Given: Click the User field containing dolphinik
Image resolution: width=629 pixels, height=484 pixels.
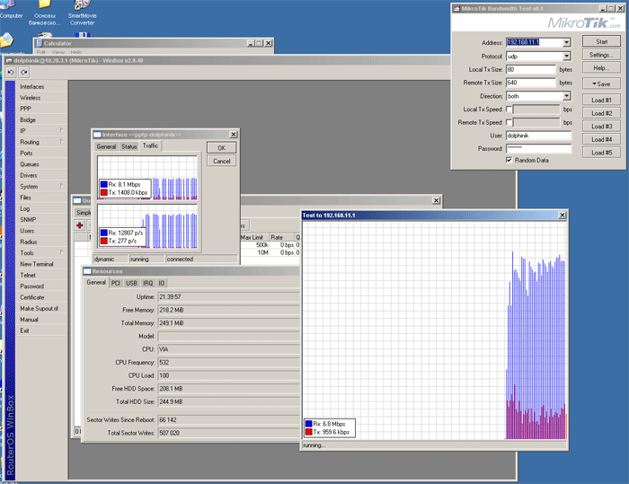Looking at the screenshot, I should point(538,136).
